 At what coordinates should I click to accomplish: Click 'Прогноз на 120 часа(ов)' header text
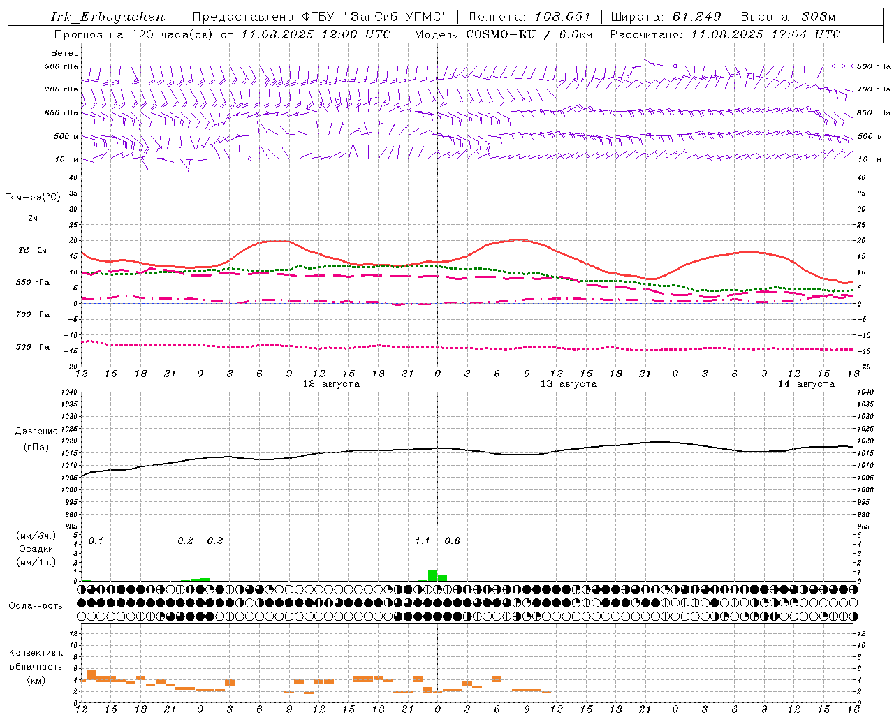tap(134, 34)
